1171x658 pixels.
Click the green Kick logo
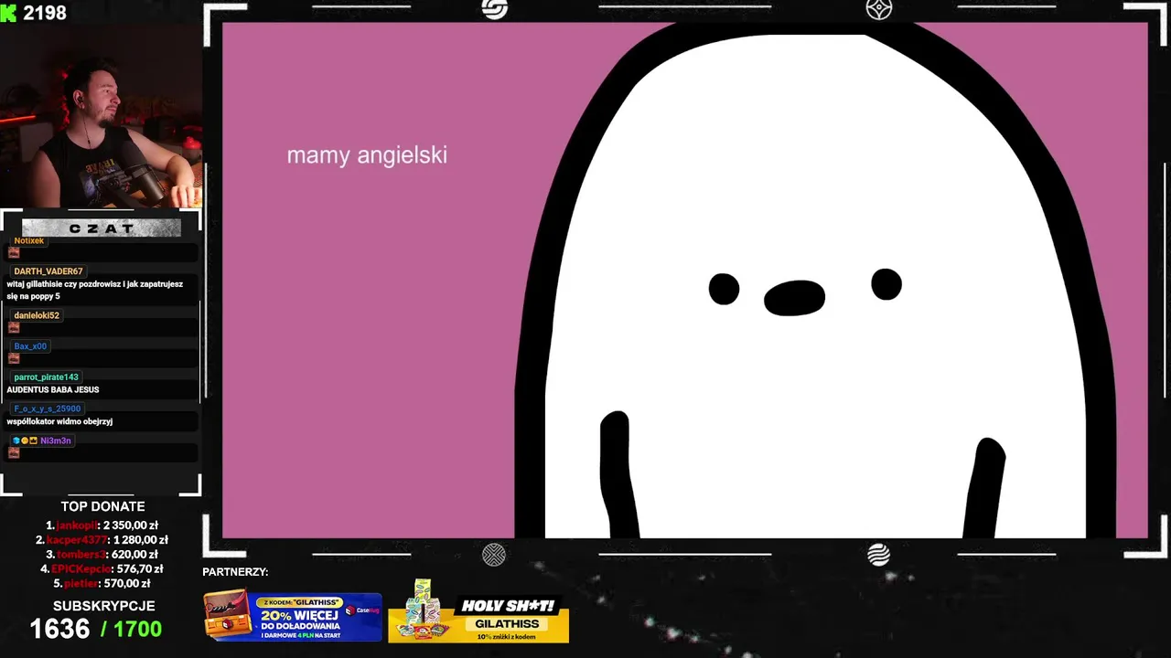click(x=7, y=13)
